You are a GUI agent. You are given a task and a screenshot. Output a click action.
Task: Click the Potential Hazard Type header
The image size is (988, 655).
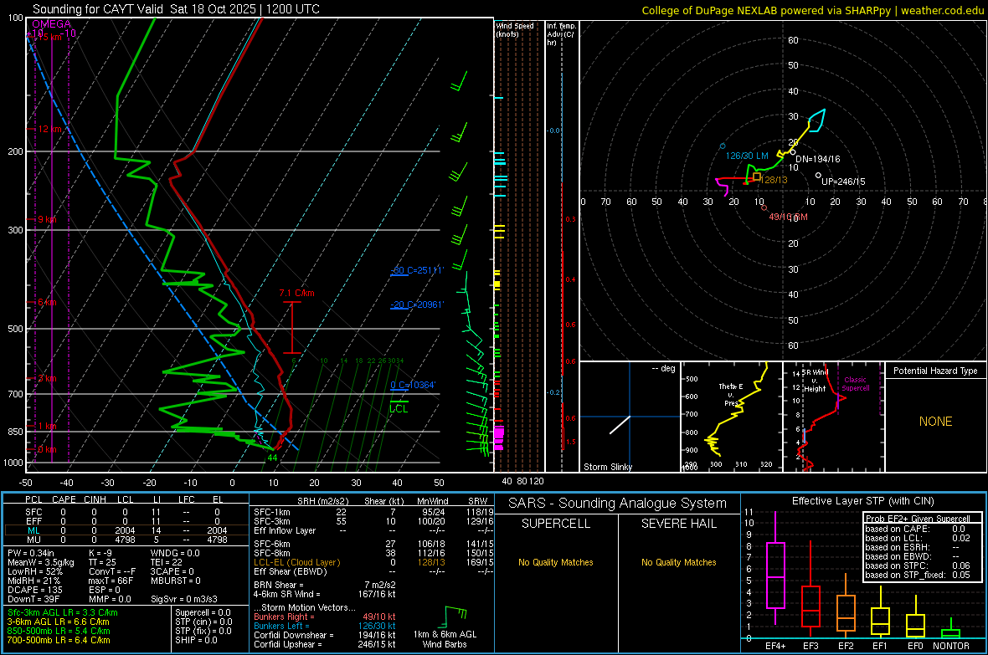coord(935,371)
